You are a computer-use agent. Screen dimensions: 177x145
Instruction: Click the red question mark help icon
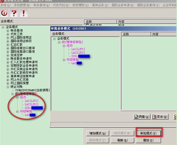pos(14,13)
